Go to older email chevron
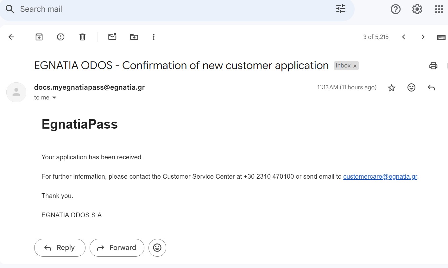This screenshot has width=448, height=268. [x=423, y=37]
